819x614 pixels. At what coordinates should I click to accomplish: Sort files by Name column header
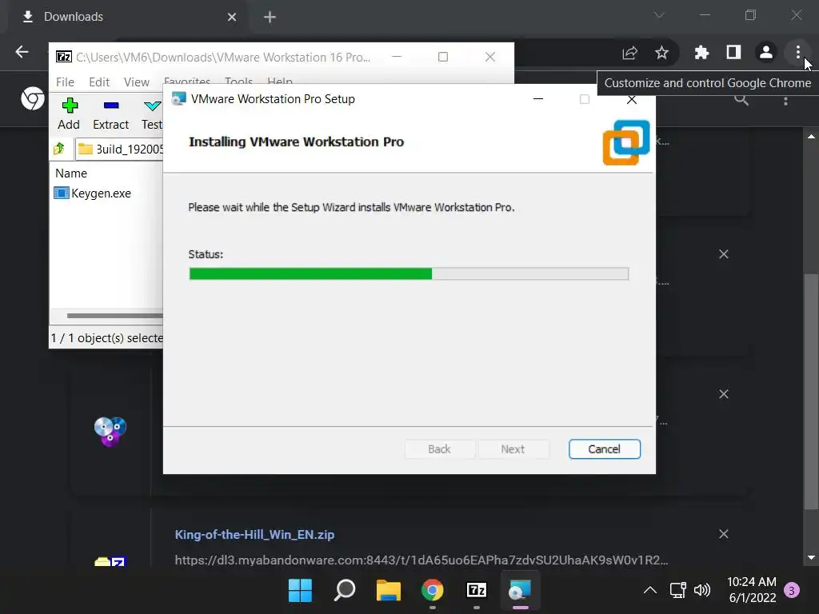click(71, 173)
